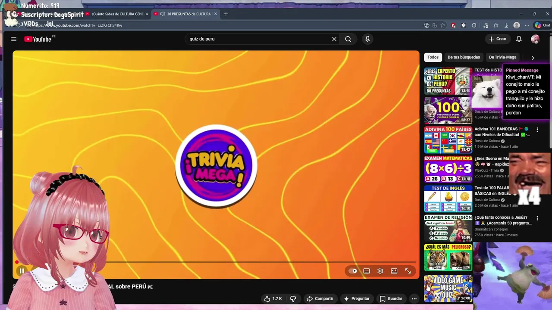The image size is (552, 310).
Task: Go to YouTube home via the logo
Action: pos(38,39)
